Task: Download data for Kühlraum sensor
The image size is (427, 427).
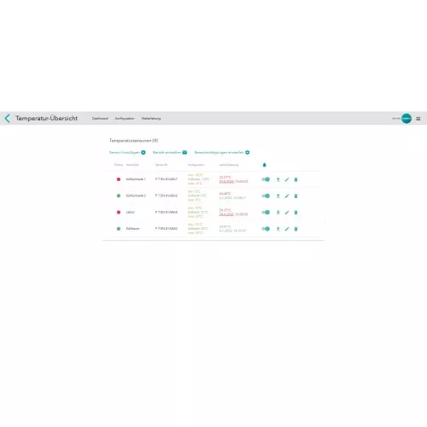Action: 278,229
